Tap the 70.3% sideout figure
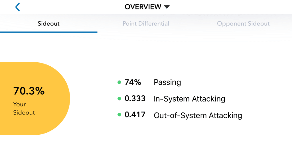This screenshot has width=292, height=164. pyautogui.click(x=29, y=91)
